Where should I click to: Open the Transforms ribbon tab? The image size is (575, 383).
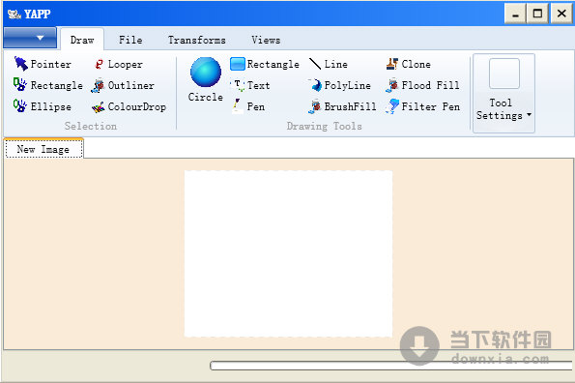(197, 40)
